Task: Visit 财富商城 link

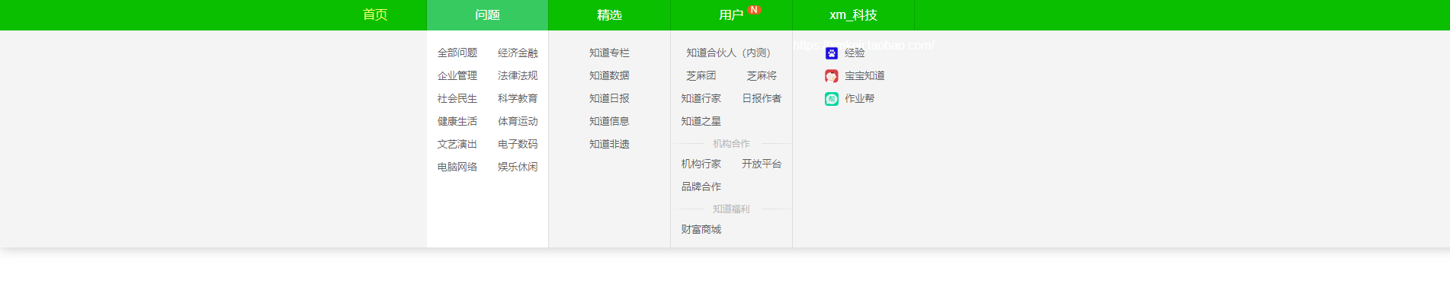Action: (x=701, y=229)
